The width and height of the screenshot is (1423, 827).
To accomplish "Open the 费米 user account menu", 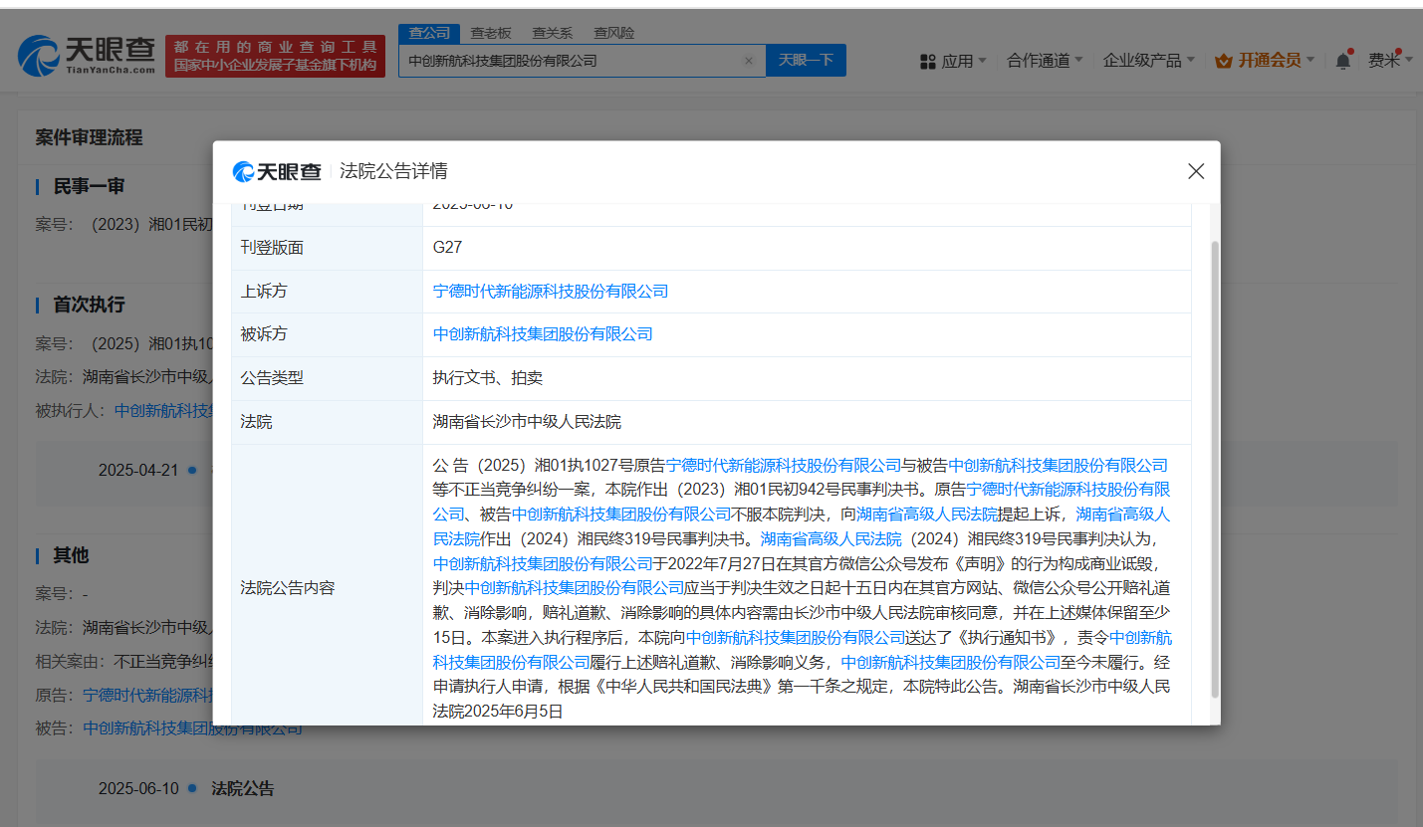I will point(1383,61).
